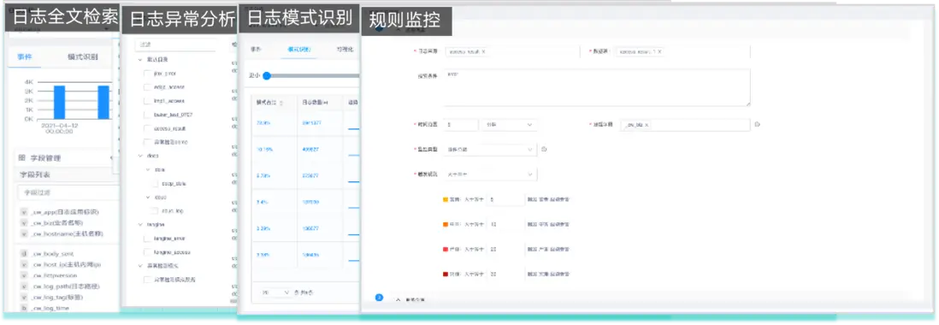
Task: Click the orange severity swatch with threshold 10
Action: coord(445,224)
